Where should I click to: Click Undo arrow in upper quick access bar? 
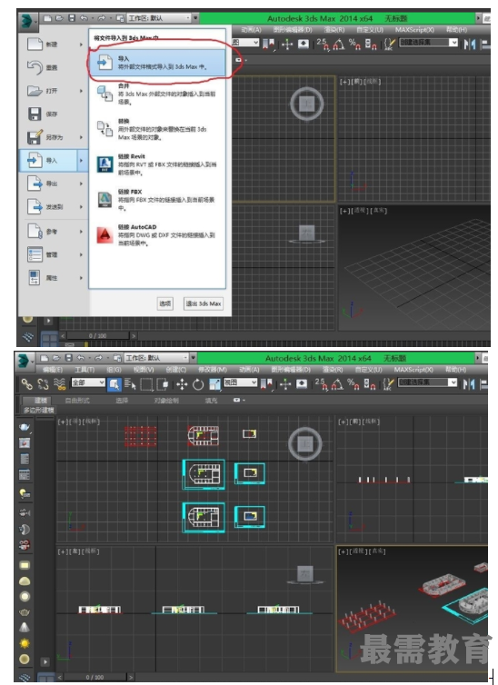(x=84, y=18)
